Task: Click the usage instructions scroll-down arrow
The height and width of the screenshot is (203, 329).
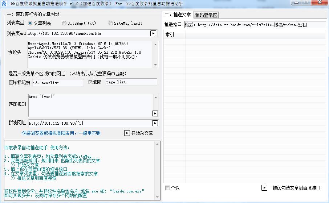Action: 157,197
